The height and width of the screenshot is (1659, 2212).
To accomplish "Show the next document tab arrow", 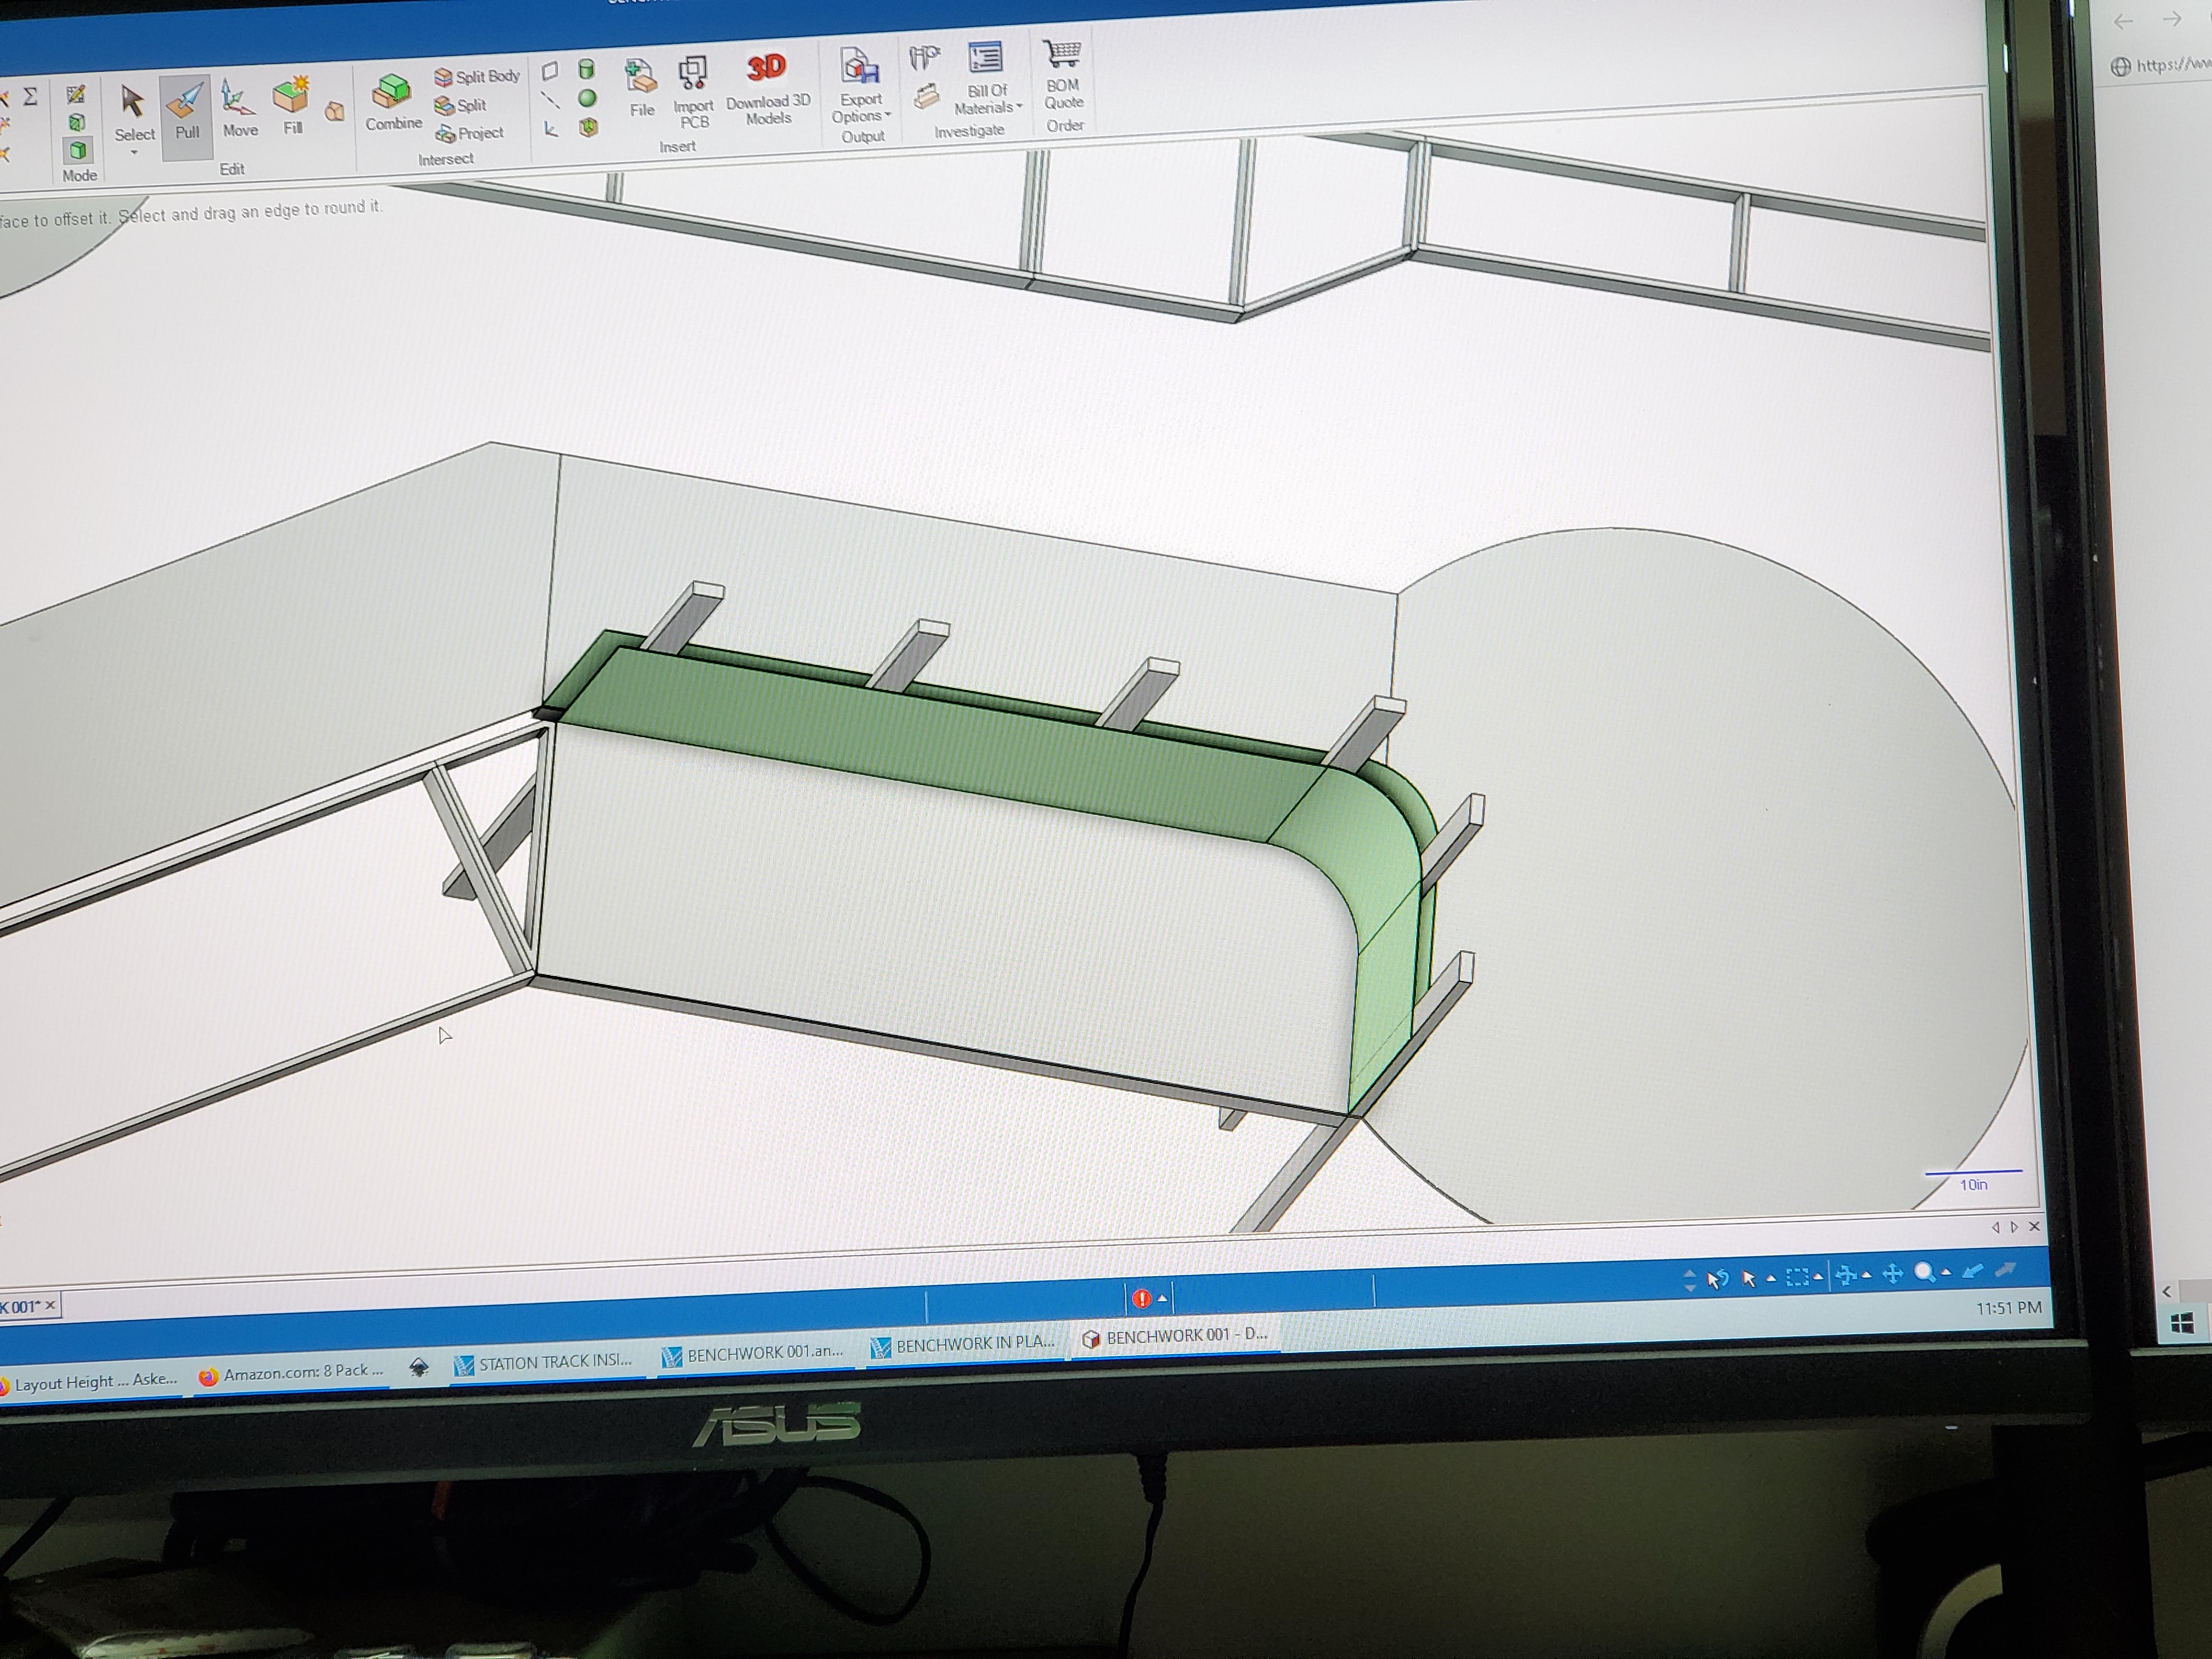I will [2014, 1227].
